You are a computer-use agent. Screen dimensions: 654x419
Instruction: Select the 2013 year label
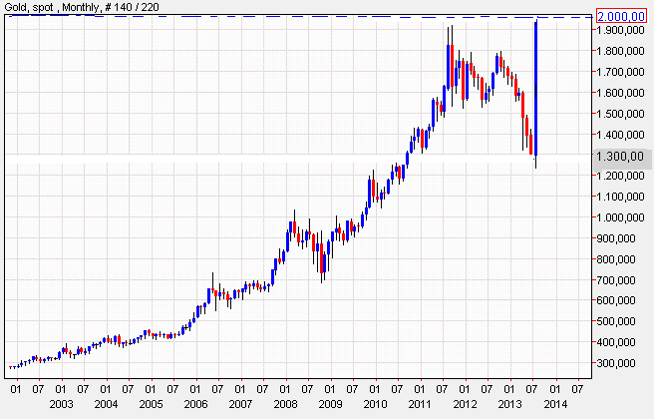pyautogui.click(x=510, y=404)
